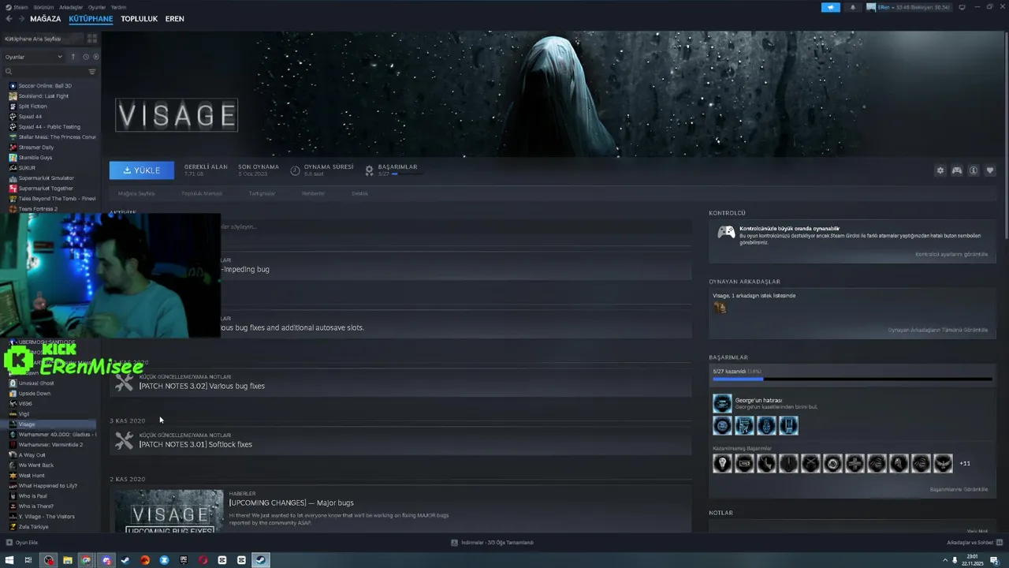Open Big Picture mode monitor icon
The width and height of the screenshot is (1009, 568).
point(961,7)
